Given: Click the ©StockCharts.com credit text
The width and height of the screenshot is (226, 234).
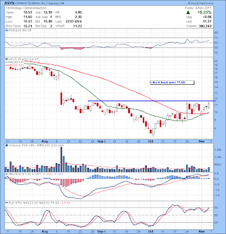Looking at the screenshot, I should click(x=201, y=4).
